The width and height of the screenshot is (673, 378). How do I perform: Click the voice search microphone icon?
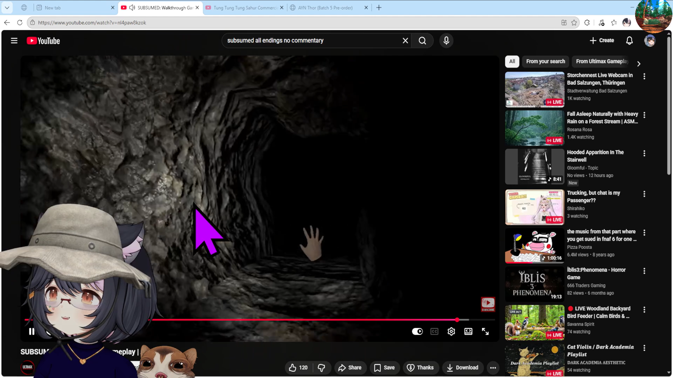click(x=446, y=41)
